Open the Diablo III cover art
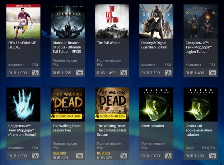224x165 pixels. point(68,21)
